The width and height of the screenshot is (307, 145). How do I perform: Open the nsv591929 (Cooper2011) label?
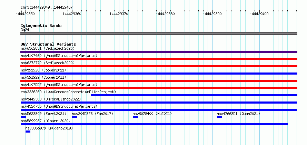pyautogui.click(x=43, y=77)
